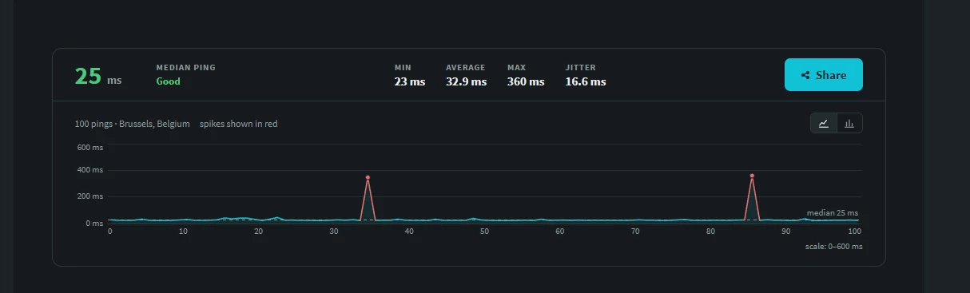Click the Good ping status label

168,81
